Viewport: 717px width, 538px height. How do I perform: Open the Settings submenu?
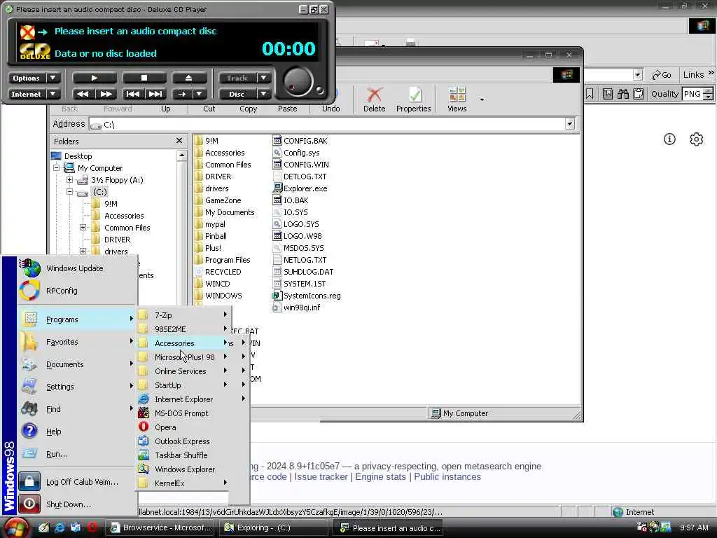(78, 387)
